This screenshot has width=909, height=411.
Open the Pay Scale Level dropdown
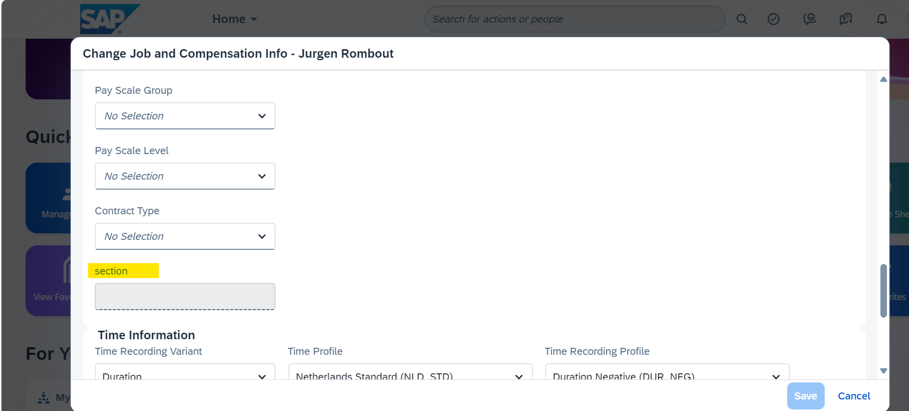point(185,176)
